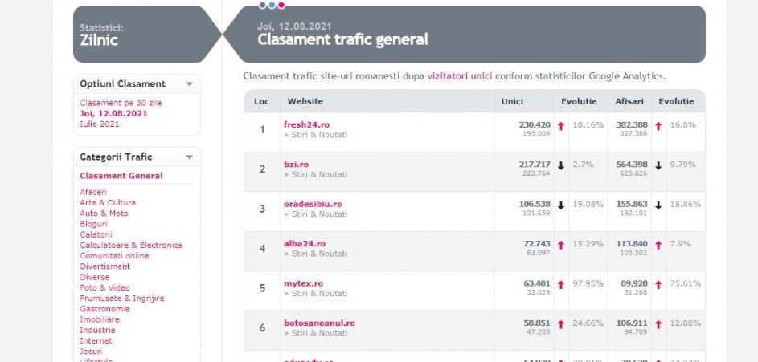
Task: Click Stiri & Noutati under fresh24.ro
Action: click(319, 135)
